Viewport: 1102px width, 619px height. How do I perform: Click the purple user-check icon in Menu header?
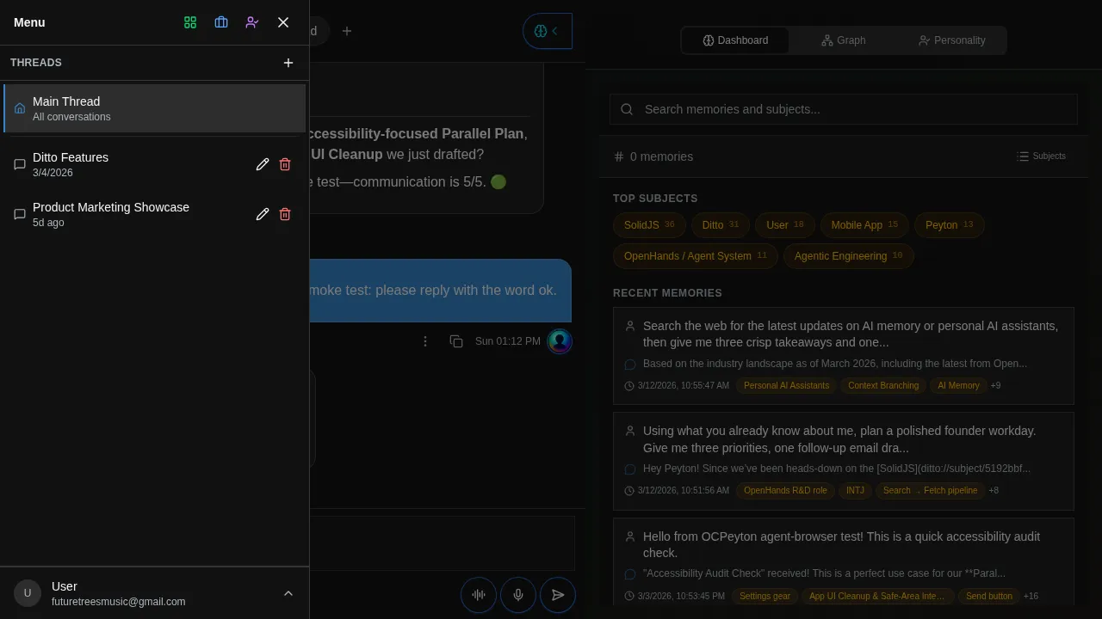click(252, 22)
